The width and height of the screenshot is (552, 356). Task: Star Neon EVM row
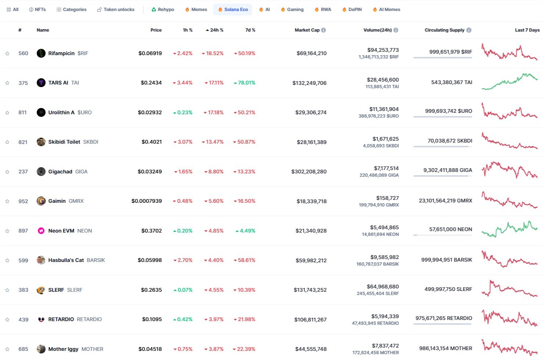pyautogui.click(x=7, y=231)
